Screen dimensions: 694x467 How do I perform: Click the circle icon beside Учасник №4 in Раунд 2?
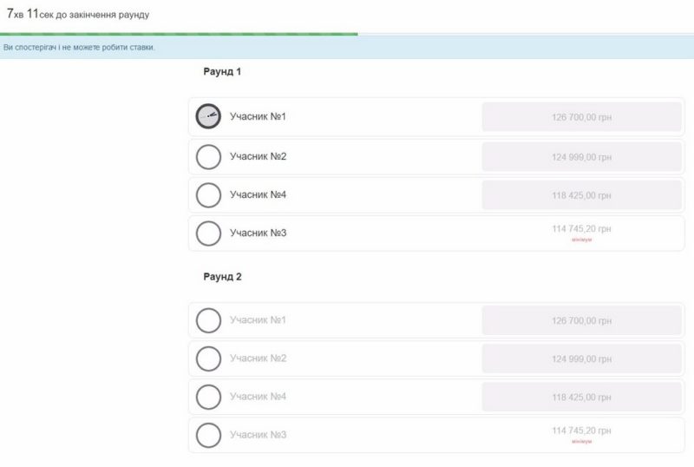(x=208, y=397)
